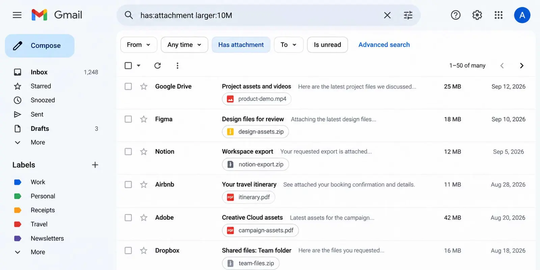Open the team-files.zip attachment

(250, 263)
